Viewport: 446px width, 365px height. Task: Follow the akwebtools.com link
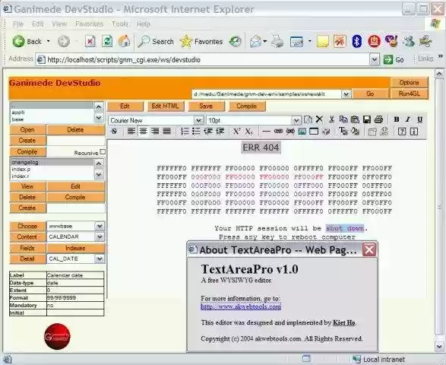241,306
